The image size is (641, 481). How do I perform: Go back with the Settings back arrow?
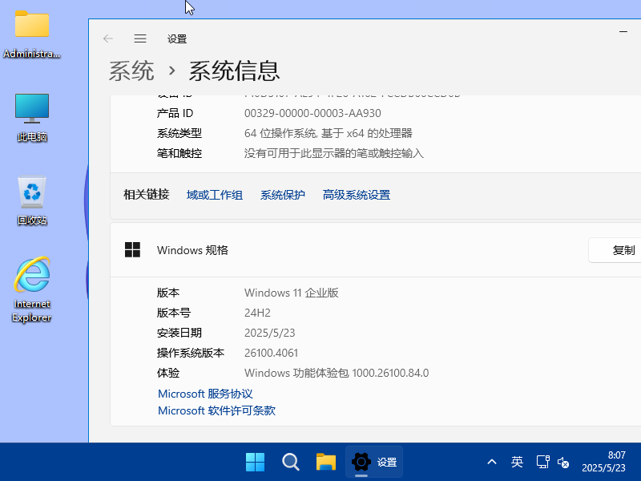(x=108, y=38)
